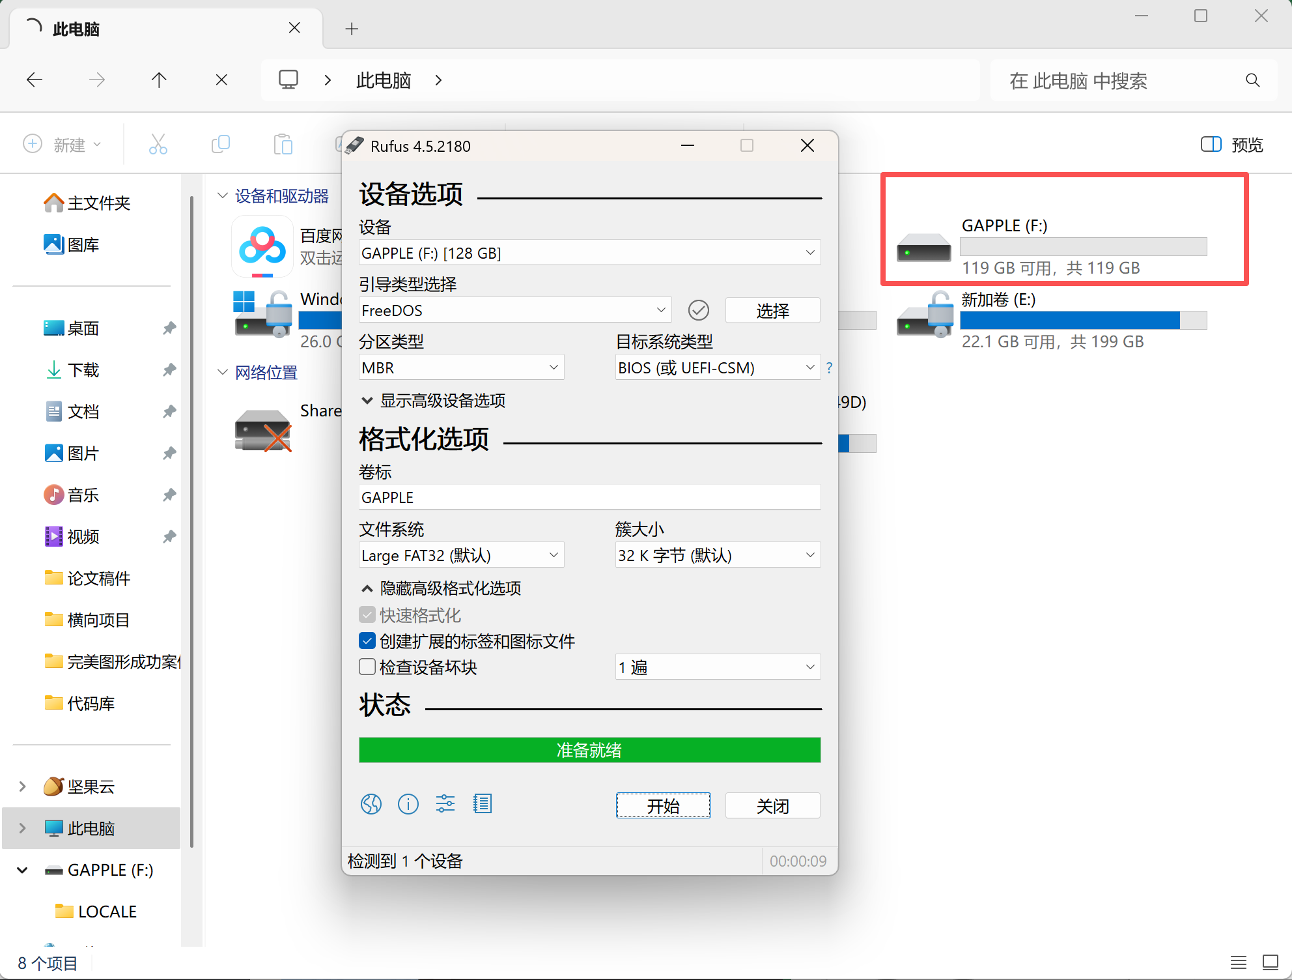Toggle the 预览 pane button

point(1232,145)
